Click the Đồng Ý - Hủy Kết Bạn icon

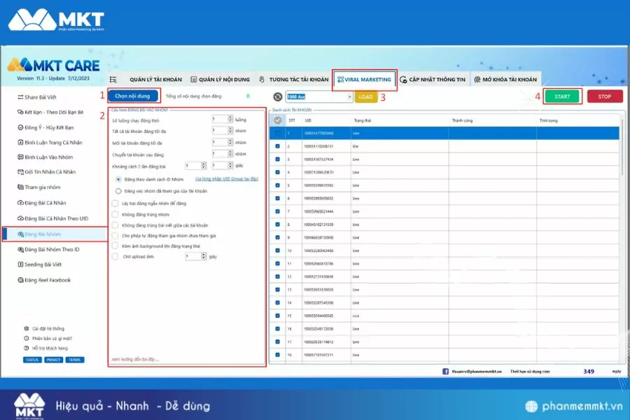click(20, 127)
